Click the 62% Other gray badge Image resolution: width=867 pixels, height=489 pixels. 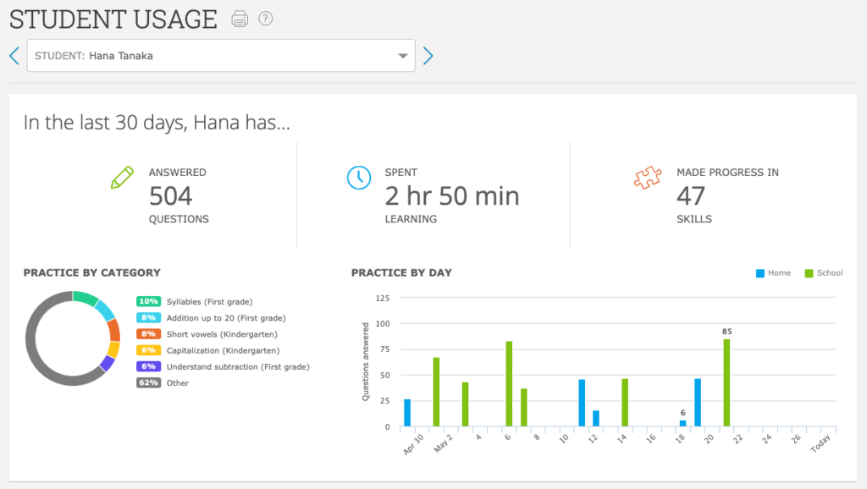(x=148, y=383)
